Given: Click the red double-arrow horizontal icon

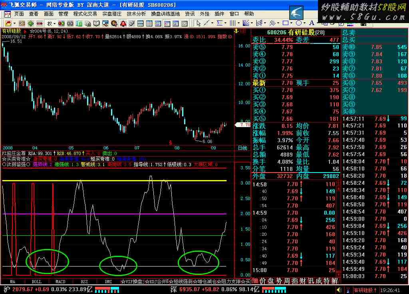Looking at the screenshot, I should click(40, 24).
